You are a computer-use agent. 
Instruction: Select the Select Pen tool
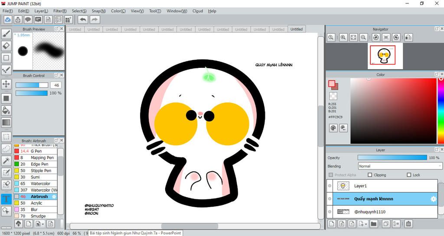click(6, 172)
